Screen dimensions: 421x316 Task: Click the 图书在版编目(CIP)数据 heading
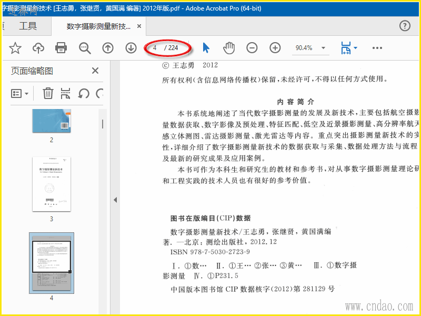tap(211, 218)
